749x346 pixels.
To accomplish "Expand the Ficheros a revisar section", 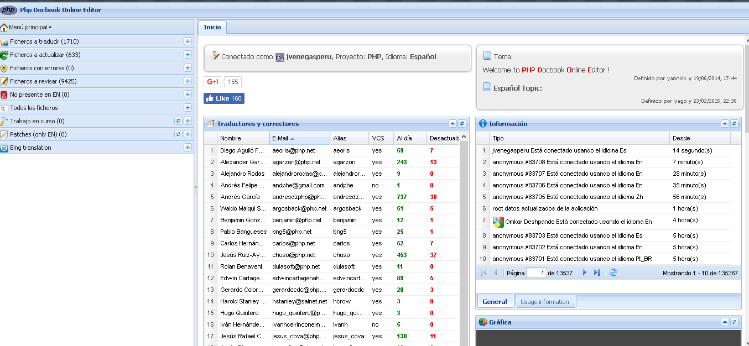I will (188, 81).
